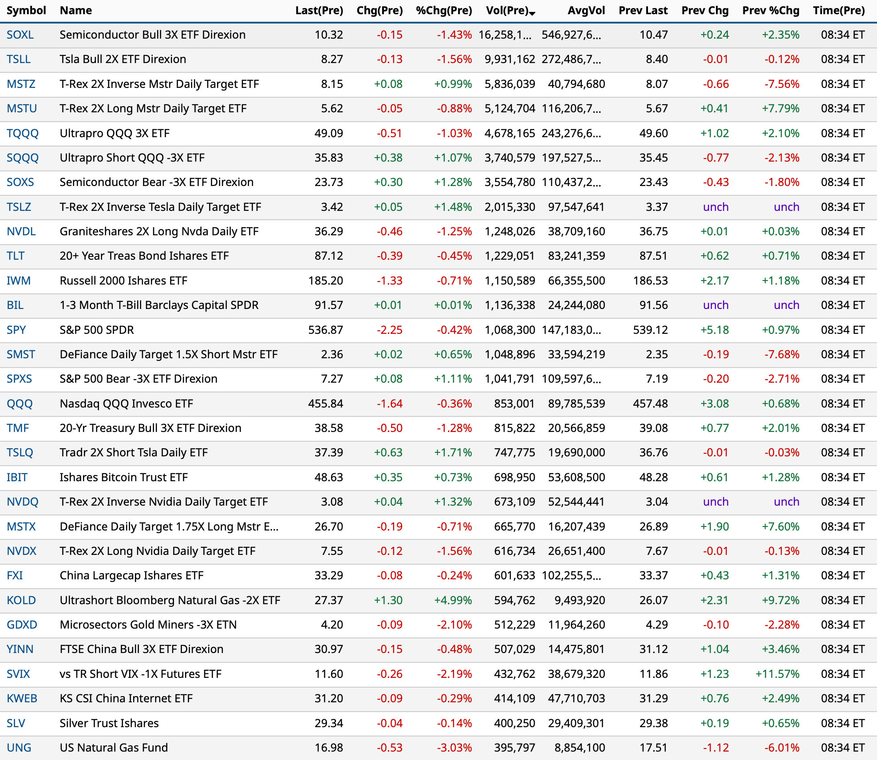Click the Vol(Pre) sort arrow
Screen dimensions: 877x760
pos(532,14)
